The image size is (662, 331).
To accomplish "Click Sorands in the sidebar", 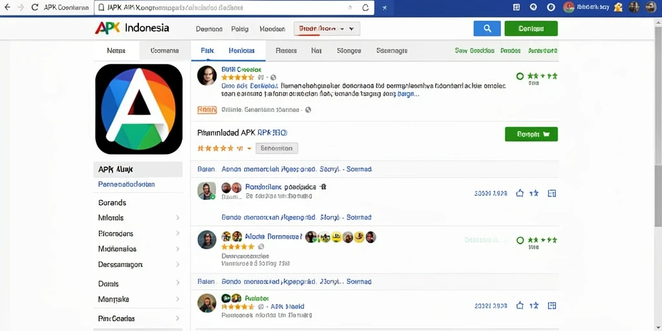I will click(112, 202).
